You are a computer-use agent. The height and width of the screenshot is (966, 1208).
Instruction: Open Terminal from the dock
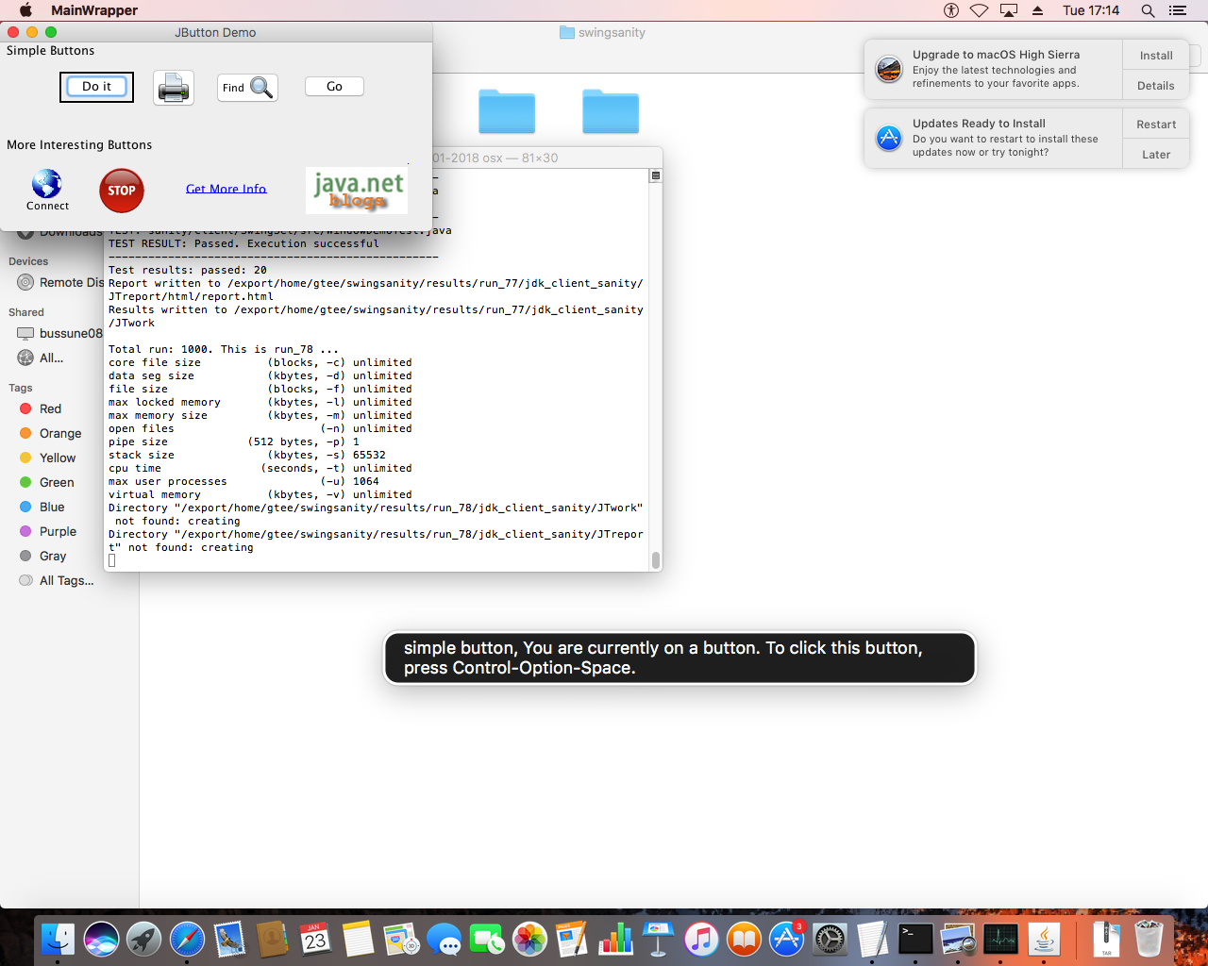click(x=914, y=940)
